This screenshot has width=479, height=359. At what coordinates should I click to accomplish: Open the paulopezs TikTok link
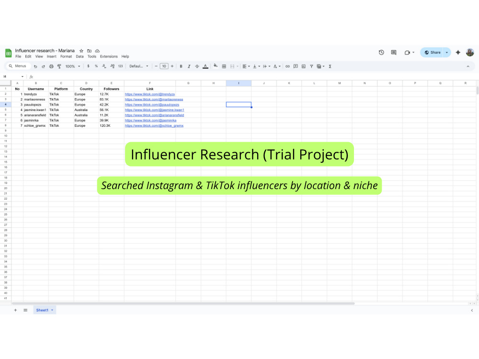click(152, 105)
